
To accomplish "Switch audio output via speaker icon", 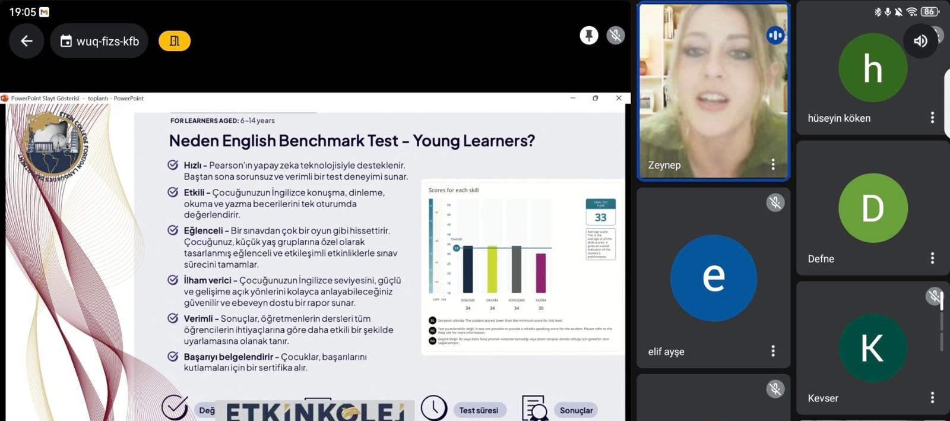I will tap(920, 40).
